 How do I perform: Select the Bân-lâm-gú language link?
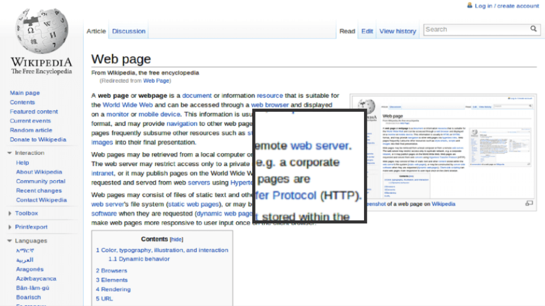(32, 288)
